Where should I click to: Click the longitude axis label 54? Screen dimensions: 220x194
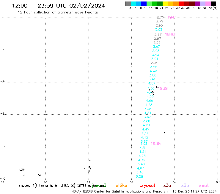pyautogui.click(x=131, y=182)
